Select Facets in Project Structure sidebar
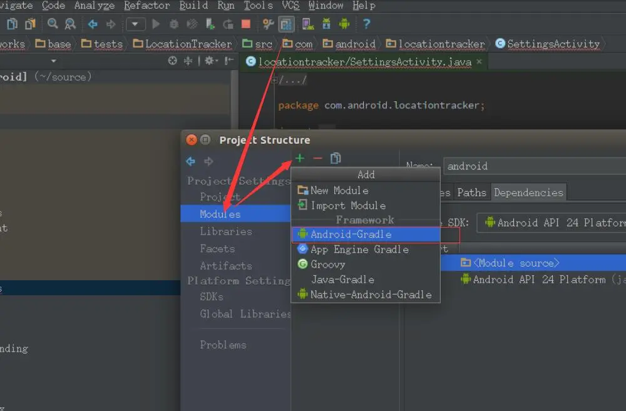Screen dimensions: 626x411 (218, 249)
